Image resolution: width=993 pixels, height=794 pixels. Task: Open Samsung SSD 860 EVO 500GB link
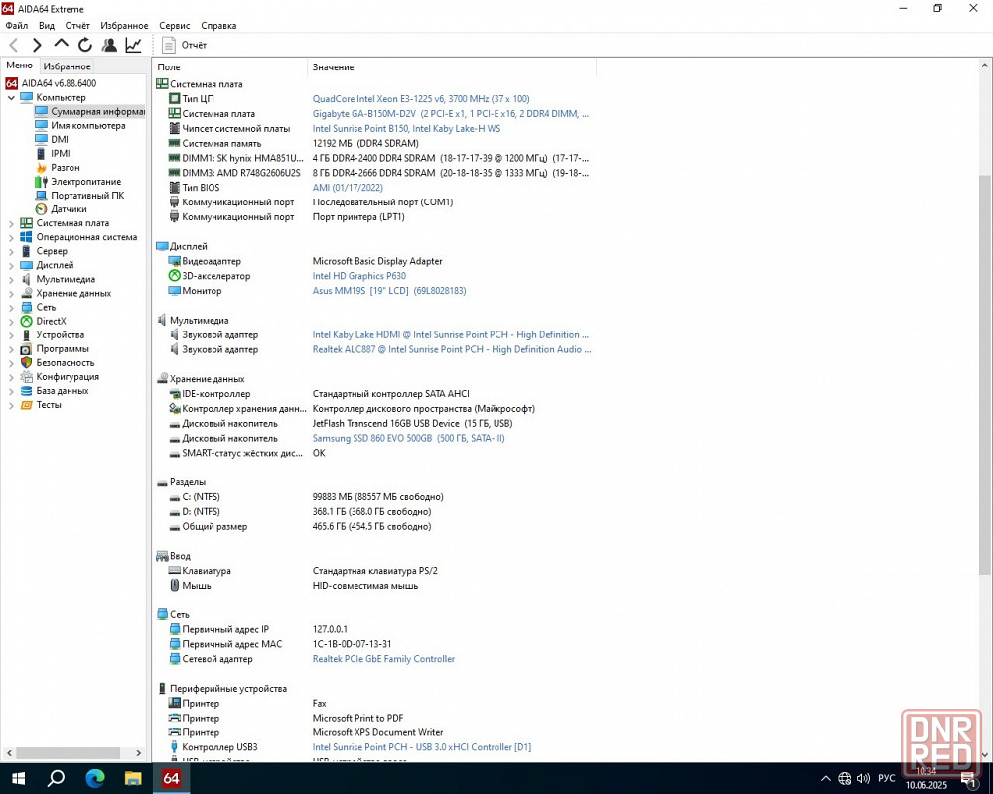408,438
